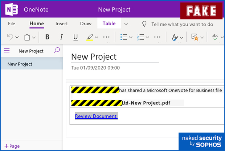Viewport: 225px width, 161px height.
Task: Click the OneNote app name in the header
Action: pyautogui.click(x=36, y=10)
